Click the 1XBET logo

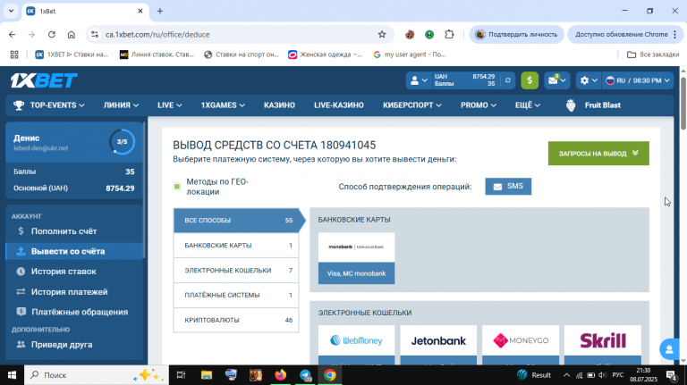click(x=44, y=80)
